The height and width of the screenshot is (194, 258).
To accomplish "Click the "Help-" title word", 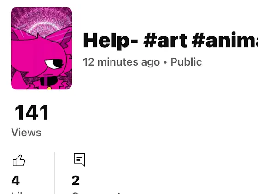I will [111, 41].
